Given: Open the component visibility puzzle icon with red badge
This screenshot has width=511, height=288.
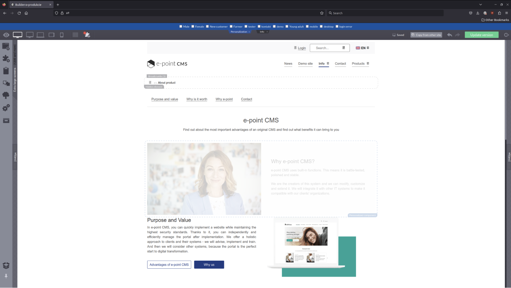Looking at the screenshot, I should 87,35.
